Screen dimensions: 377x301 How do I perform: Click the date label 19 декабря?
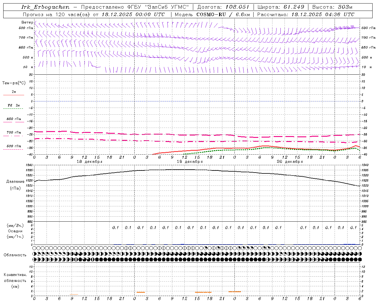190,162
